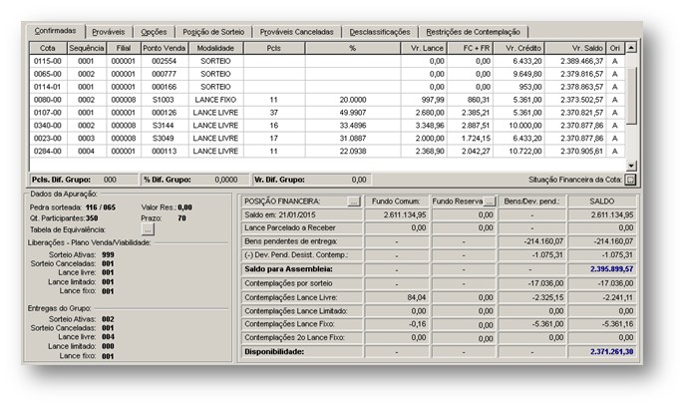Click Bens pendentes de entrega label

(291, 241)
